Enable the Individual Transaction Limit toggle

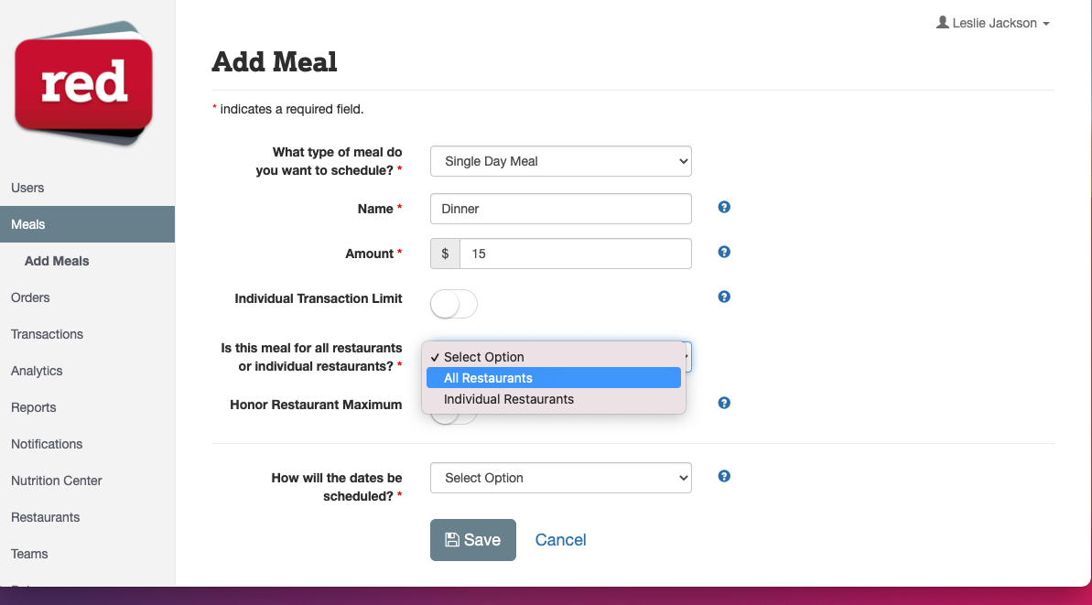point(453,304)
